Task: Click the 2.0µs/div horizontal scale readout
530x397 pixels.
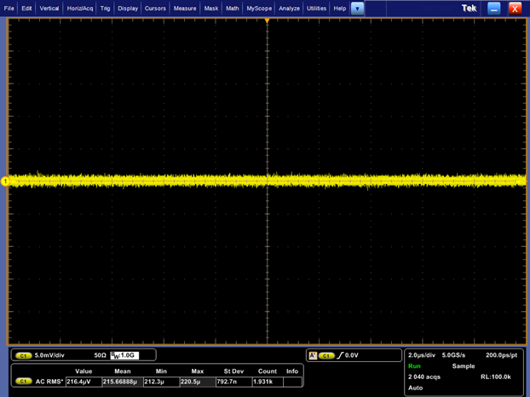Action: tap(422, 355)
